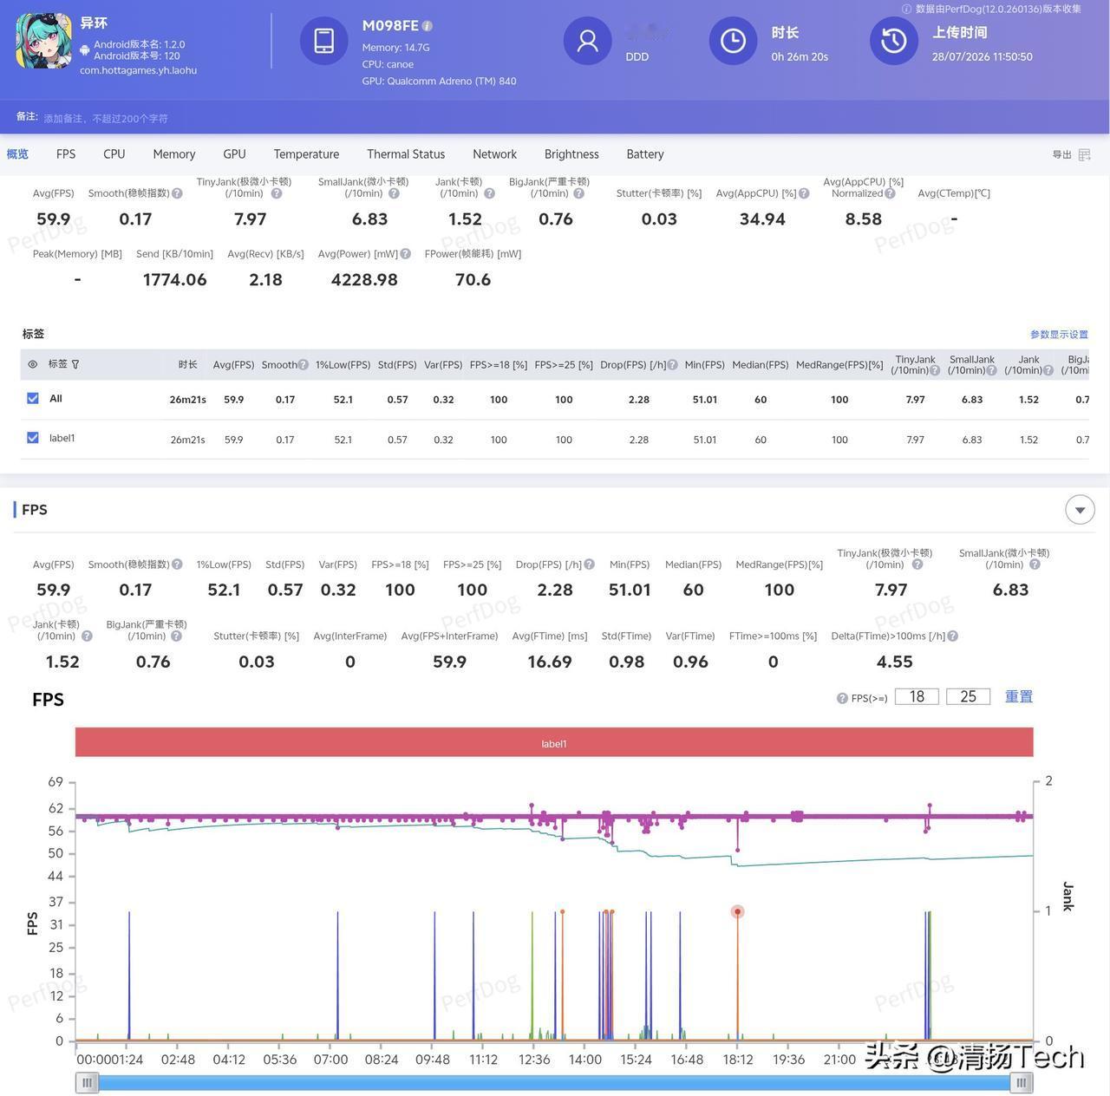Image resolution: width=1110 pixels, height=1096 pixels.
Task: Uncheck the label1 row checkbox
Action: tap(33, 438)
